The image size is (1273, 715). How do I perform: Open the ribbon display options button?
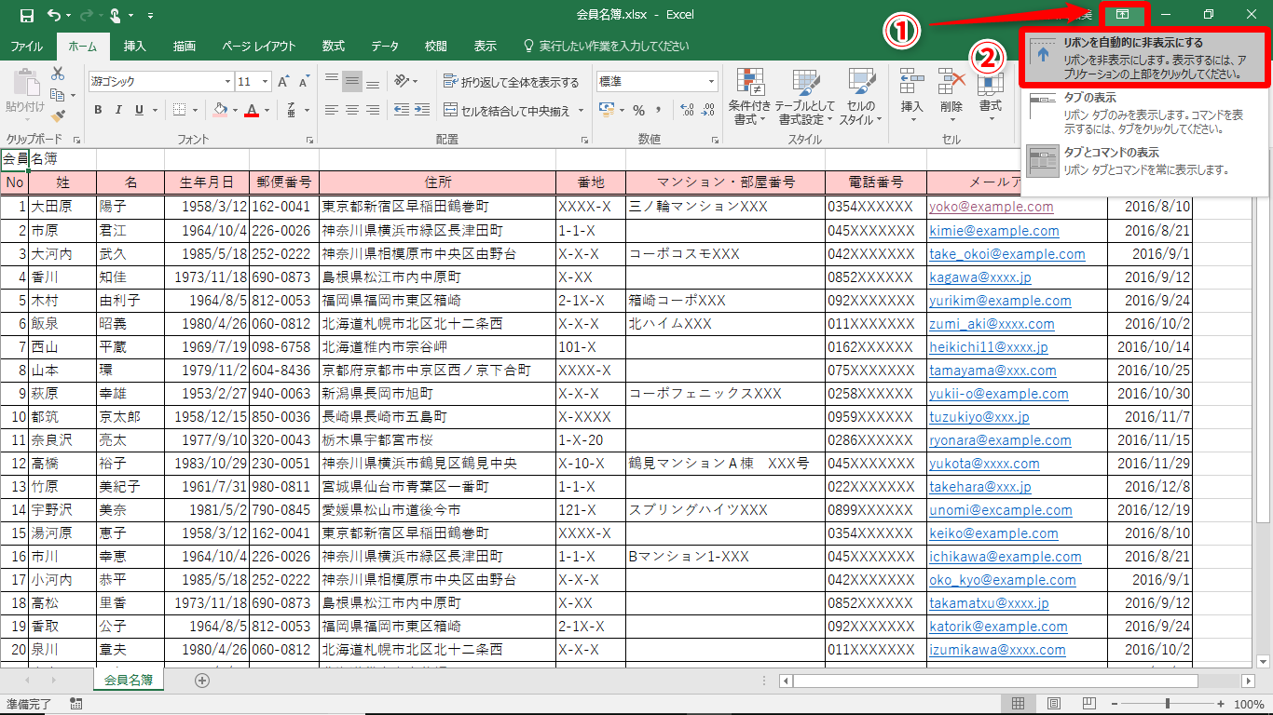[x=1123, y=15]
